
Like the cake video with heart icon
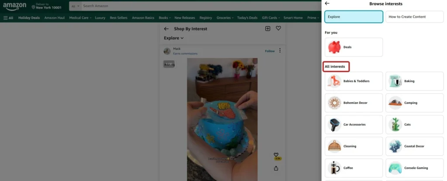[x=276, y=155]
